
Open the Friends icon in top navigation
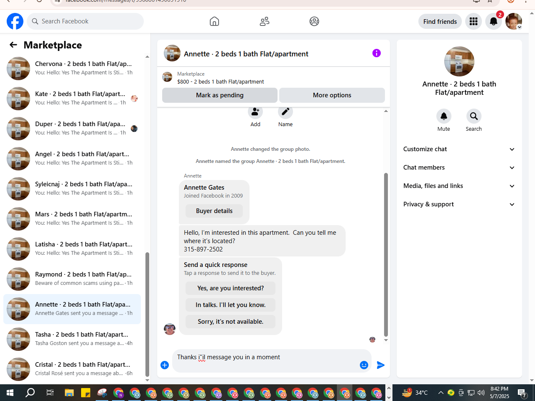click(265, 21)
